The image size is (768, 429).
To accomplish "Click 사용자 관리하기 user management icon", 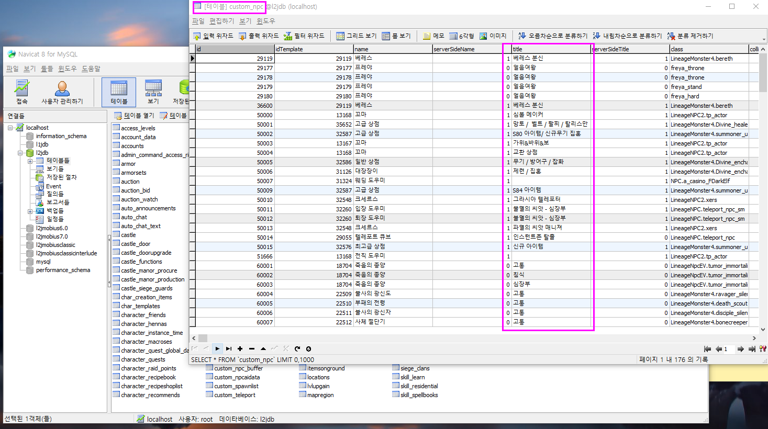I will [x=62, y=93].
